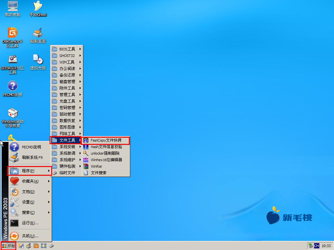Click the 开始 Start button
This screenshot has width=334, height=250.
pos(8,246)
